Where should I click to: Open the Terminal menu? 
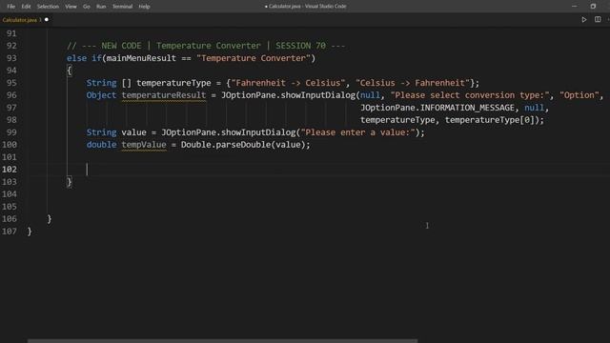(x=123, y=7)
